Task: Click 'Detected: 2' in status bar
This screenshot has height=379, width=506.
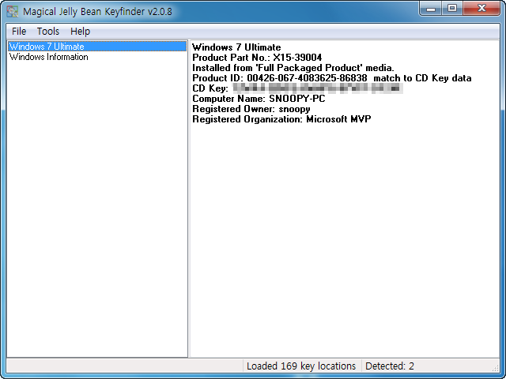Action: pos(390,366)
